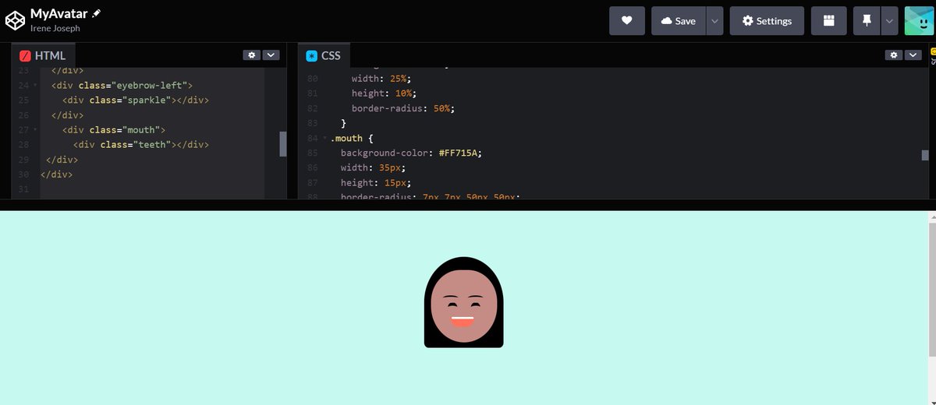This screenshot has width=936, height=405.
Task: Click the MyAvatar pen title
Action: click(x=58, y=13)
